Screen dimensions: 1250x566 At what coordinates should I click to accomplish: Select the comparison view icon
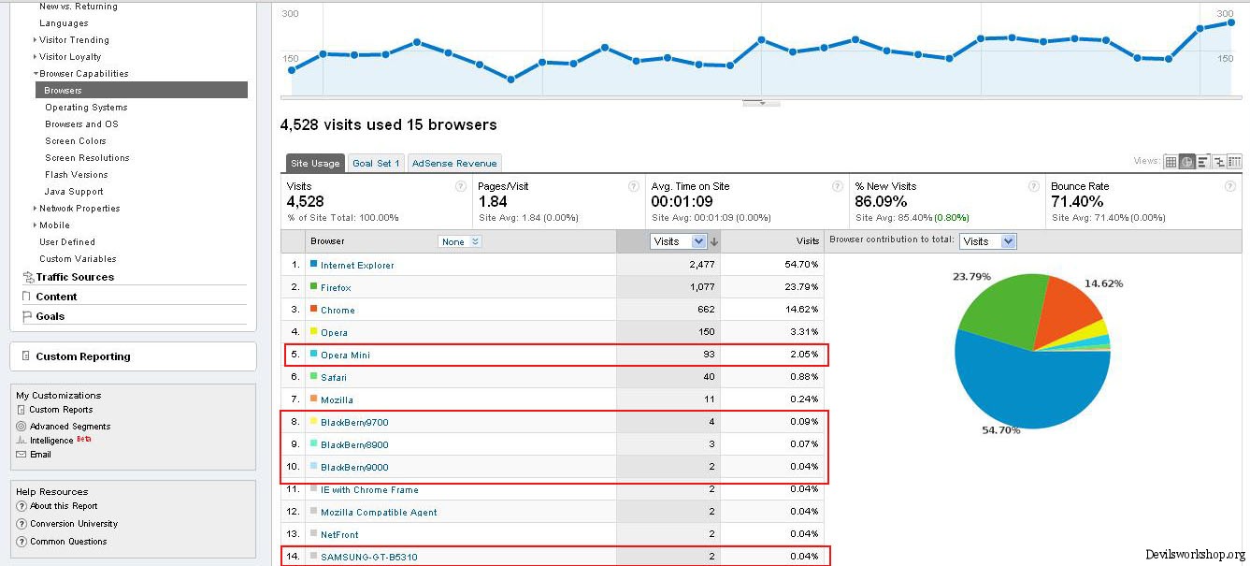[x=1218, y=162]
